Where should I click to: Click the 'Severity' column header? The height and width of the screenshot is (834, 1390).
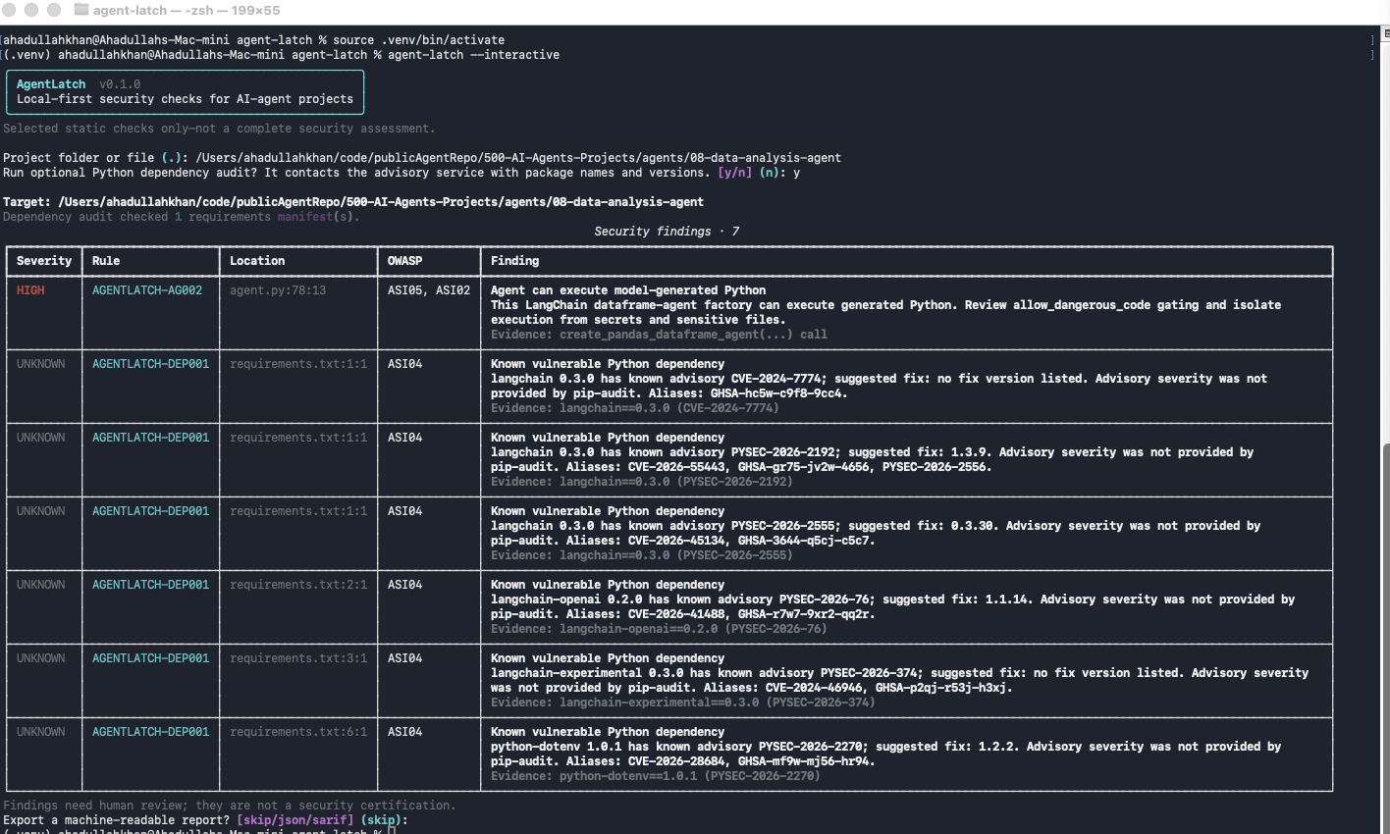pos(44,261)
